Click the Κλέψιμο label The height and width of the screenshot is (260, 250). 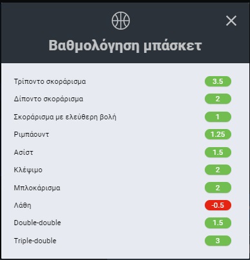tap(28, 170)
